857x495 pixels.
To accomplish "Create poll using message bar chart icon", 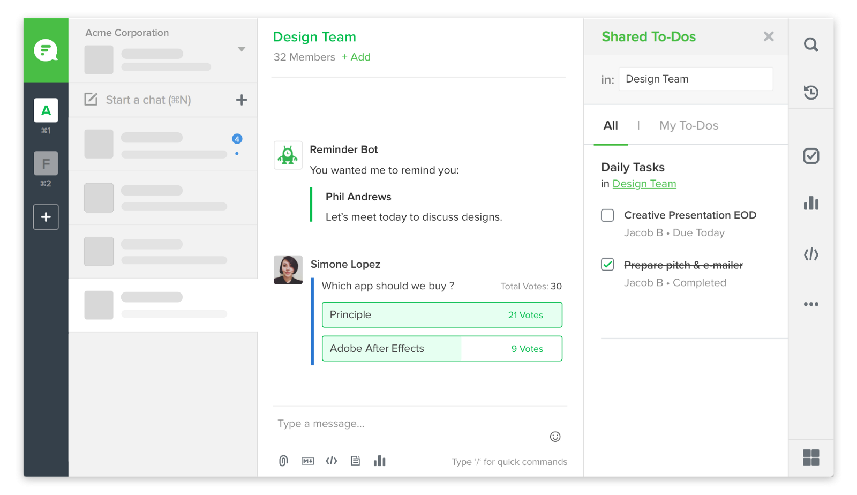I will coord(380,461).
